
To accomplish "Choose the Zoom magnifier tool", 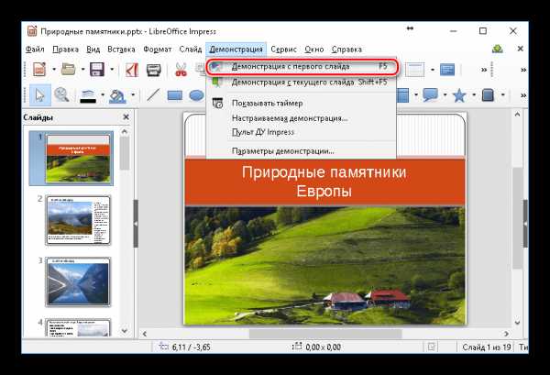I will point(61,94).
